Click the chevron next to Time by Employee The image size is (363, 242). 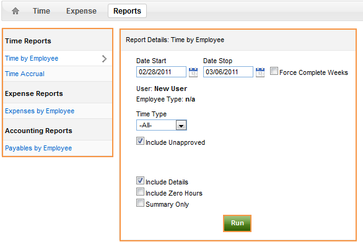click(x=105, y=59)
